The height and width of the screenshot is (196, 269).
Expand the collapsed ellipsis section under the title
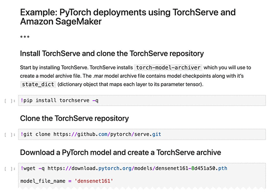(x=25, y=37)
